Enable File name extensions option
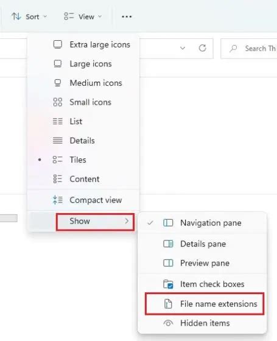This screenshot has width=277, height=341. tap(205, 304)
